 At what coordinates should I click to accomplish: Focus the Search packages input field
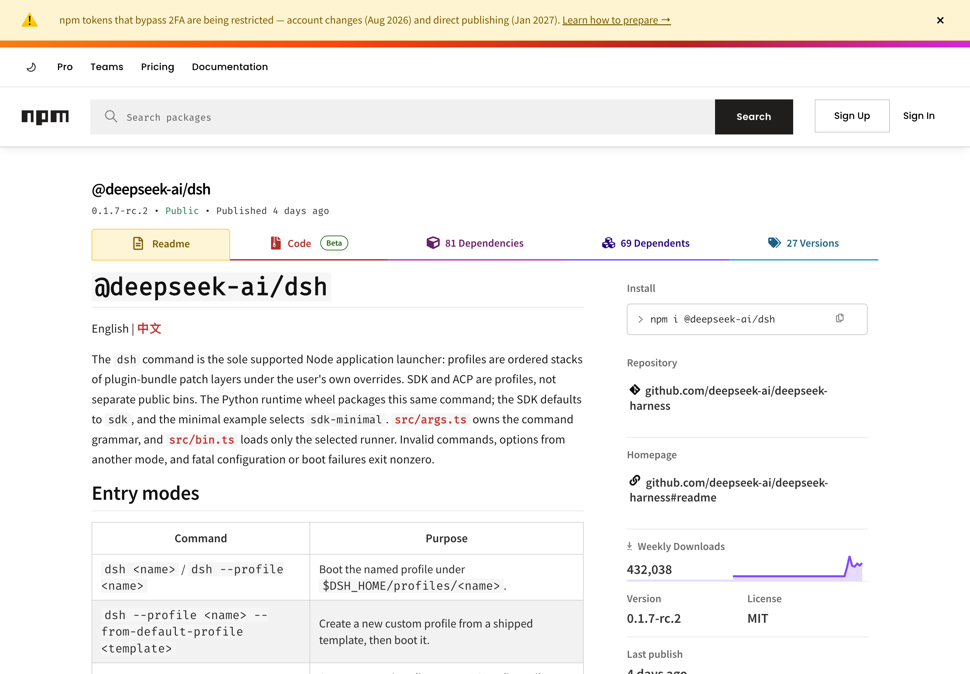point(402,117)
